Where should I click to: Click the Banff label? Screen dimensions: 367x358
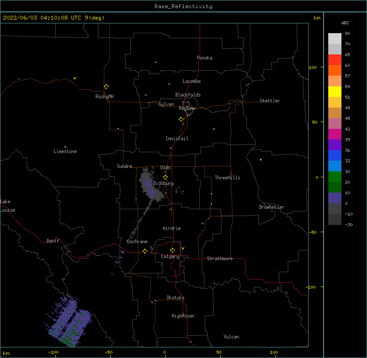[x=53, y=241]
